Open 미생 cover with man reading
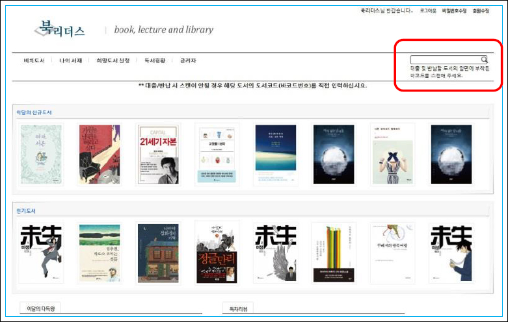The image size is (508, 322). (451, 253)
